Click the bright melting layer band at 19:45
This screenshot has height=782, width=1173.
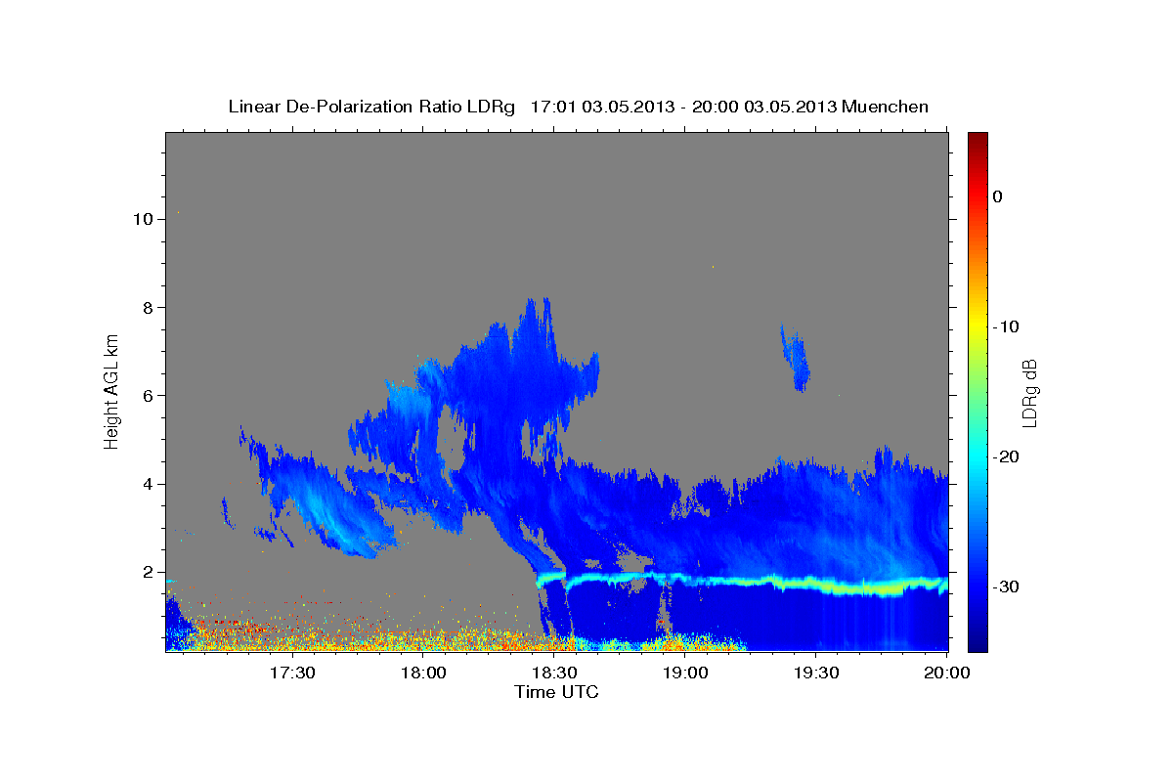[883, 589]
